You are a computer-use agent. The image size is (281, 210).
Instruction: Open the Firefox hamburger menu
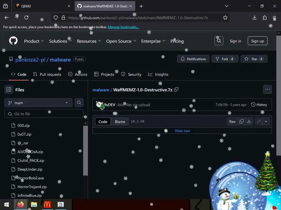[274, 18]
